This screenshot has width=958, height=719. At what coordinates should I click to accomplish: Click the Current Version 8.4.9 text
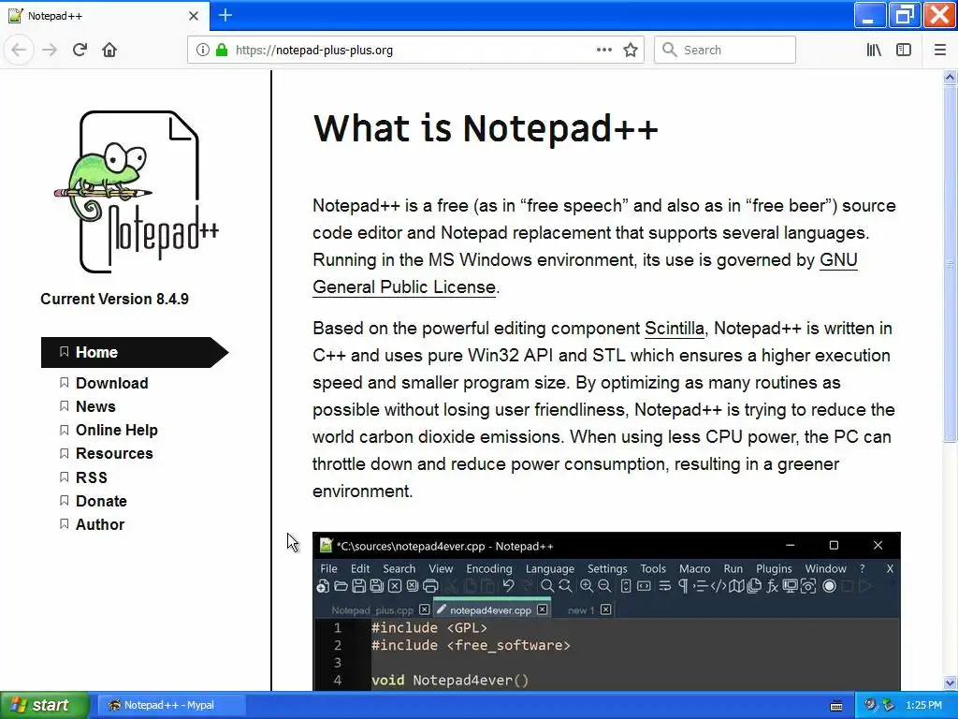(x=115, y=299)
